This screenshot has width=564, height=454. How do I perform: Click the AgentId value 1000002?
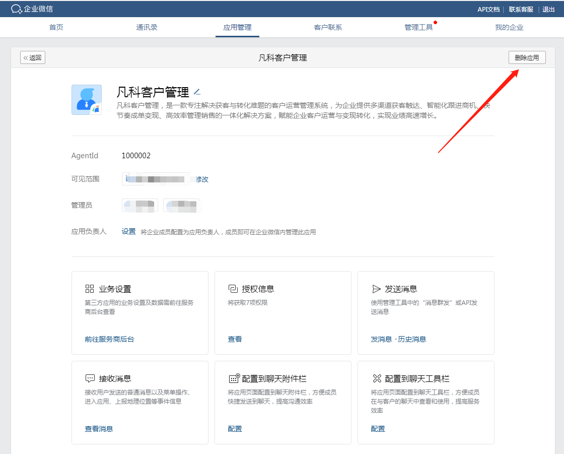pyautogui.click(x=136, y=156)
